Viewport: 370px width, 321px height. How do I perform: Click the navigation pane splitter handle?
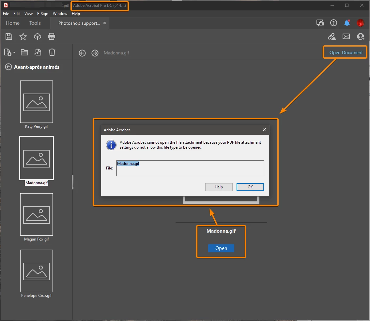point(72,182)
